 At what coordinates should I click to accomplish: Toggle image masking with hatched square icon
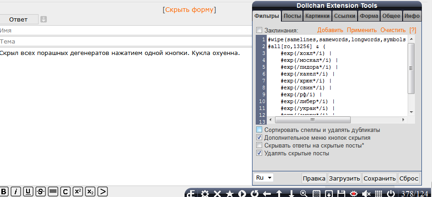317,193
